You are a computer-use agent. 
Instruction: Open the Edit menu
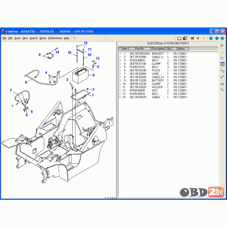pos(10,38)
